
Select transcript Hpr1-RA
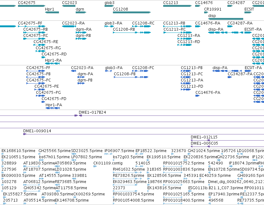(53, 60)
